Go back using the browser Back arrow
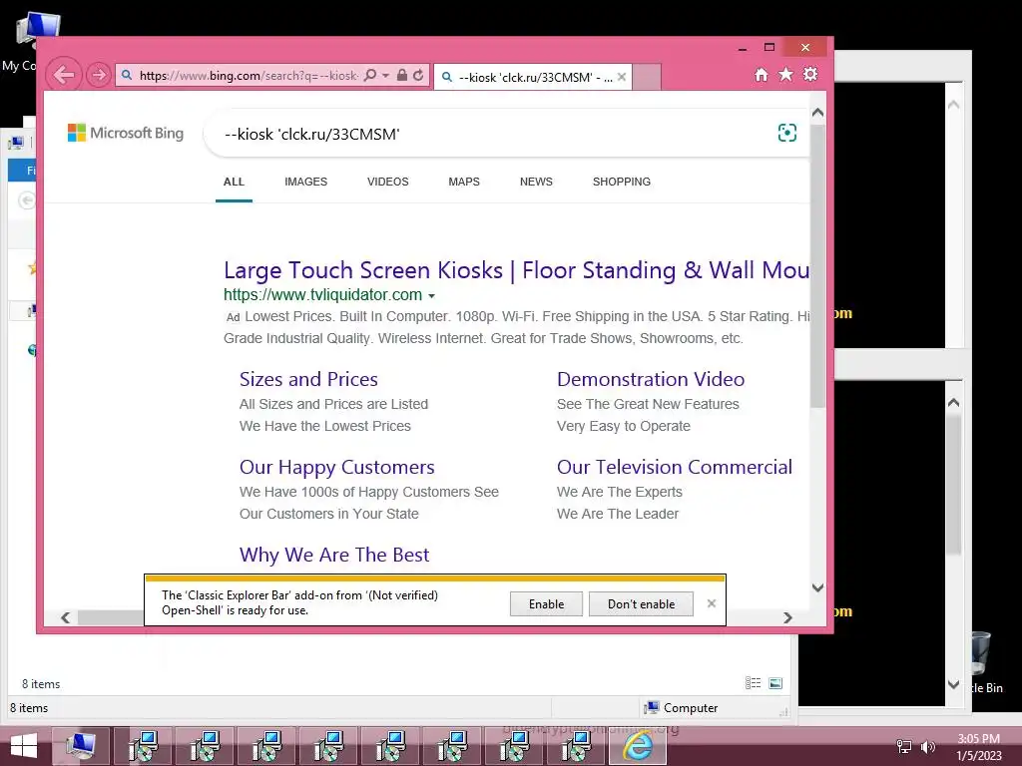1022x766 pixels. tap(63, 75)
